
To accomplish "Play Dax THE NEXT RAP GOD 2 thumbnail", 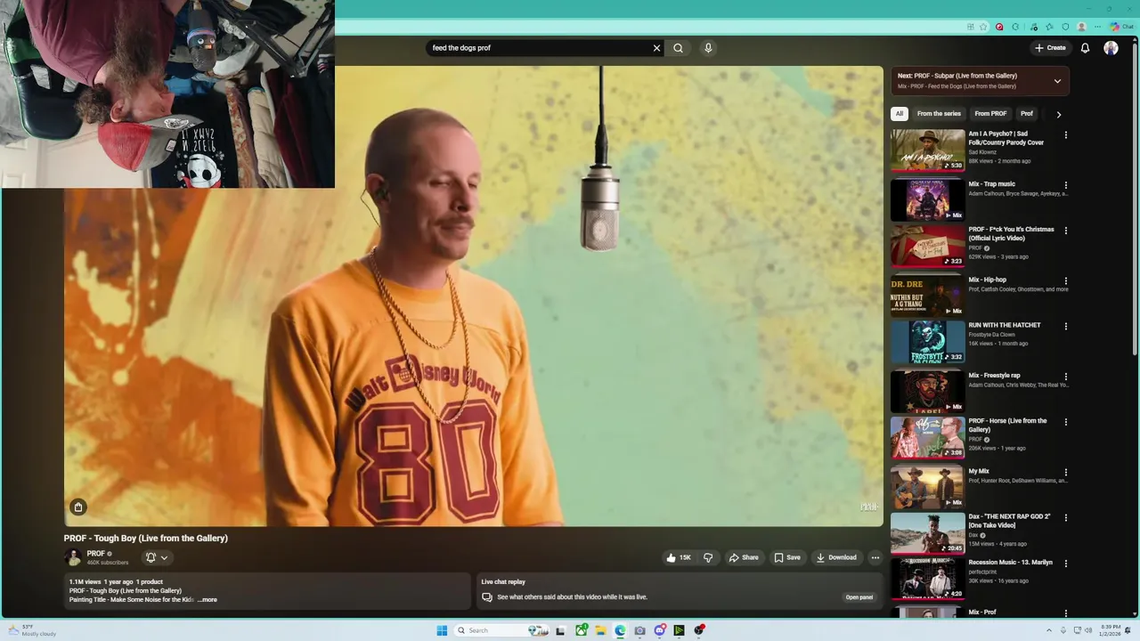I will 927,532.
